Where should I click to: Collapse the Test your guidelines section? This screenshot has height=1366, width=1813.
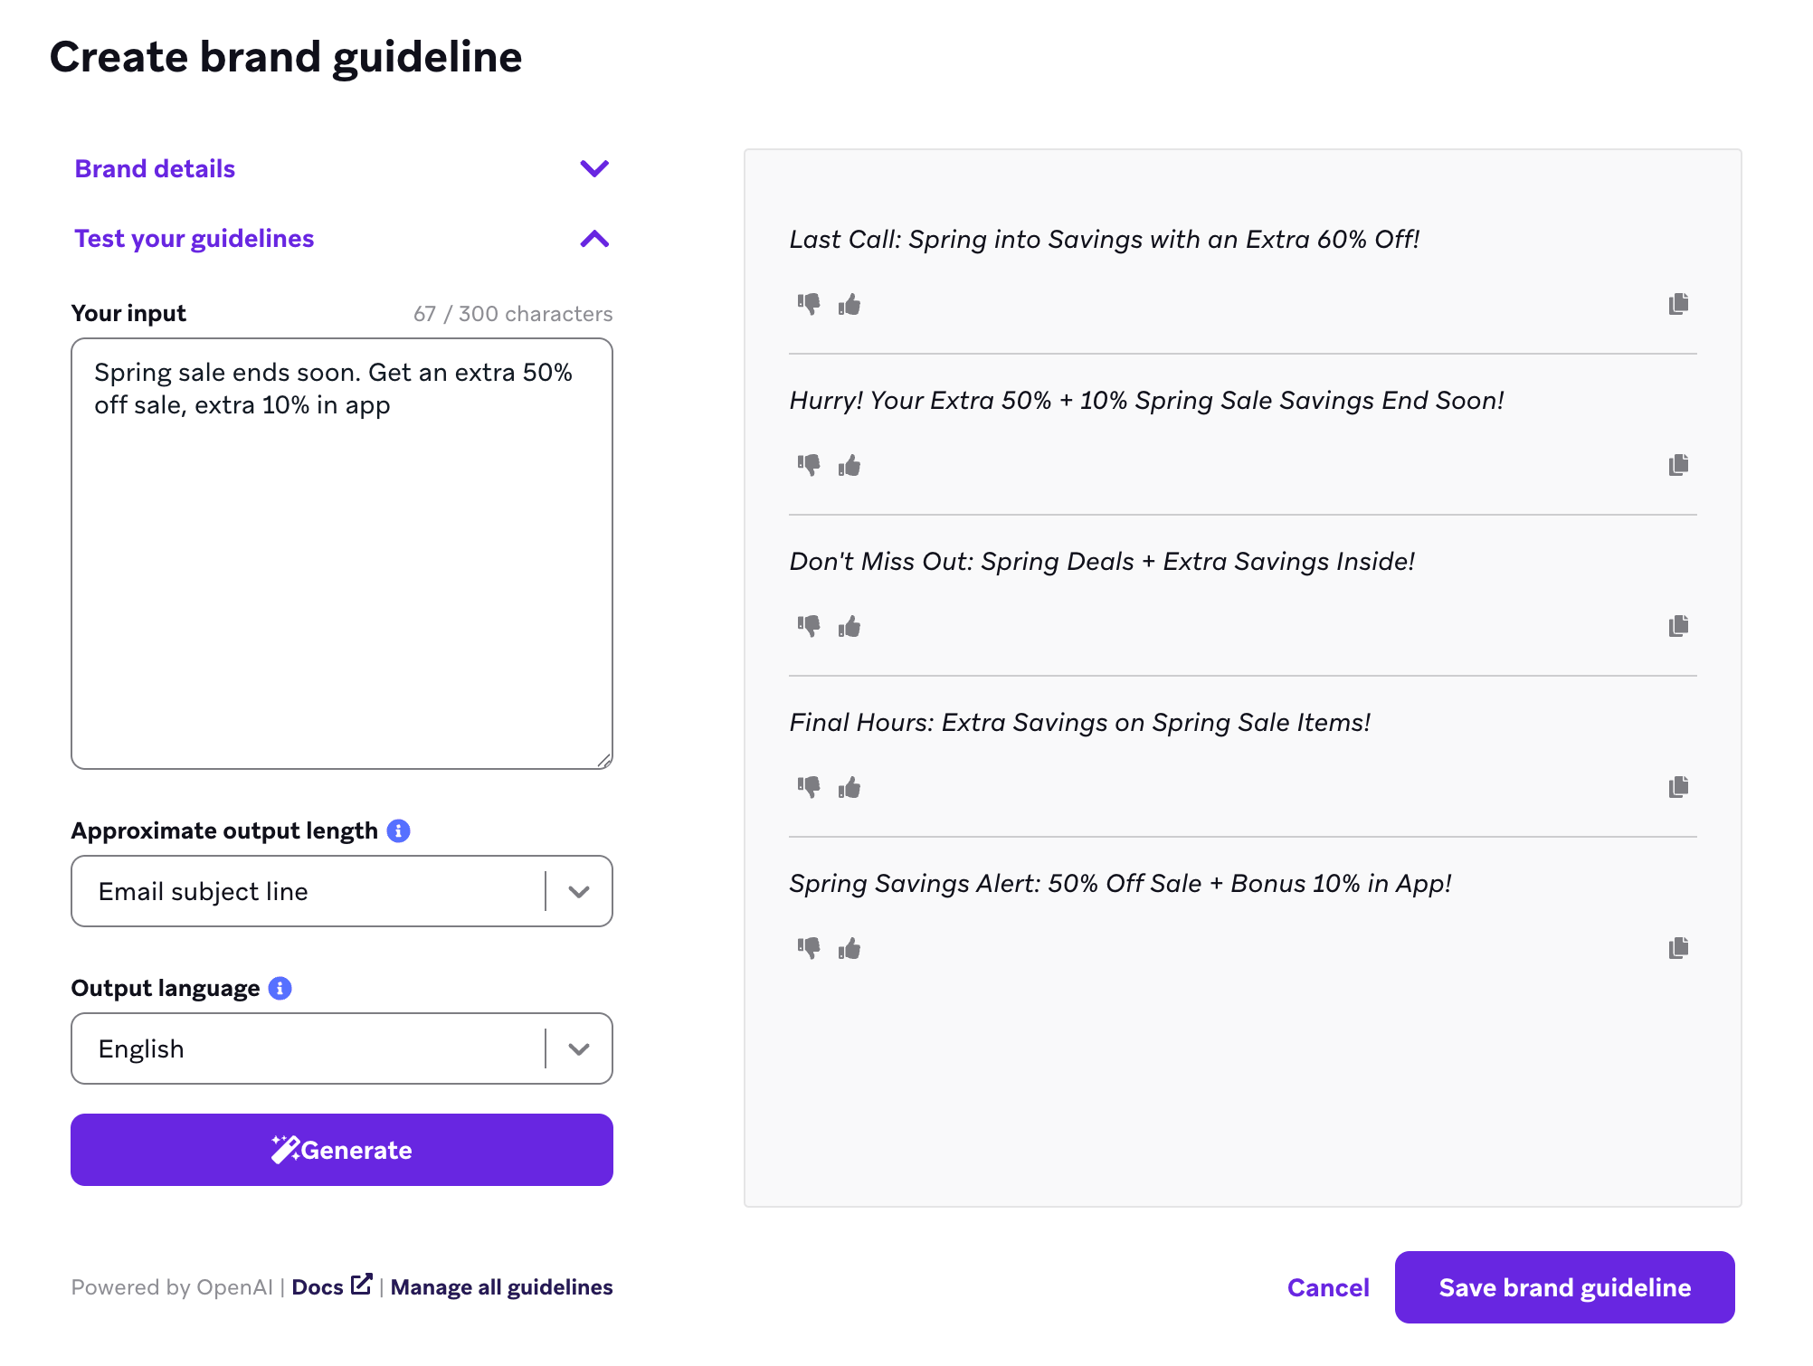click(x=593, y=239)
